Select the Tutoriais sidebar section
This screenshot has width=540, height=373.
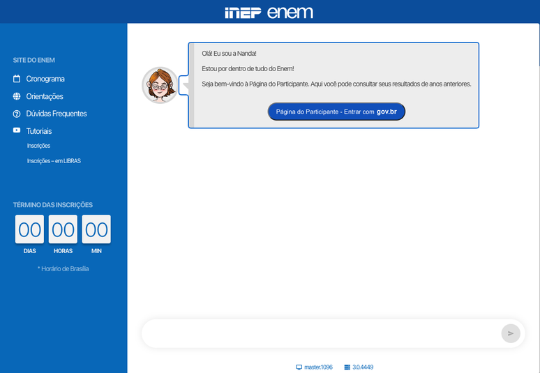pos(39,131)
